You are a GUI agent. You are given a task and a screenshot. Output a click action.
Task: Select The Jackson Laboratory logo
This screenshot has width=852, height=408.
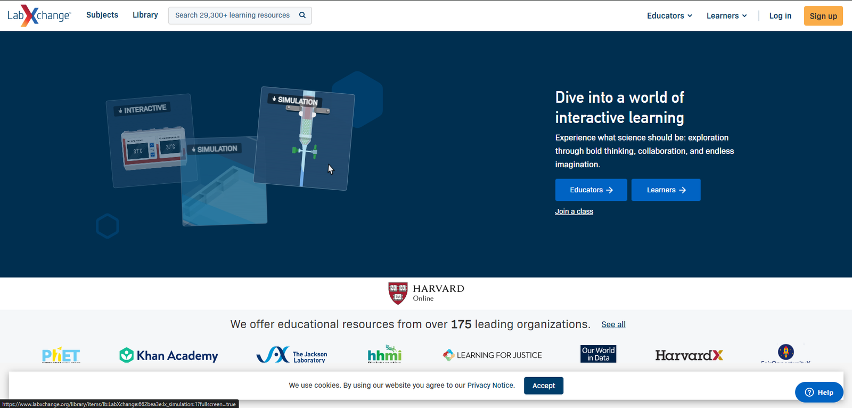coord(292,355)
